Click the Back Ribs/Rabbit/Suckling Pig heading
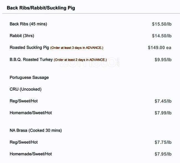The width and height of the screenshot is (180, 163). [41, 8]
